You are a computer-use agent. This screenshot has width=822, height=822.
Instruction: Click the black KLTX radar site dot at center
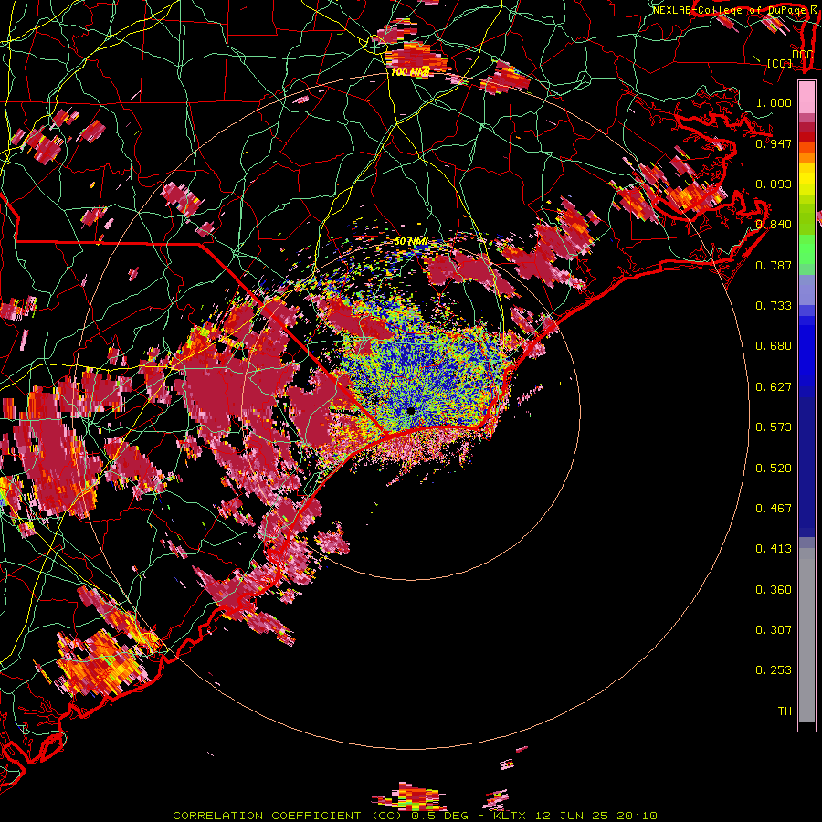pyautogui.click(x=411, y=410)
